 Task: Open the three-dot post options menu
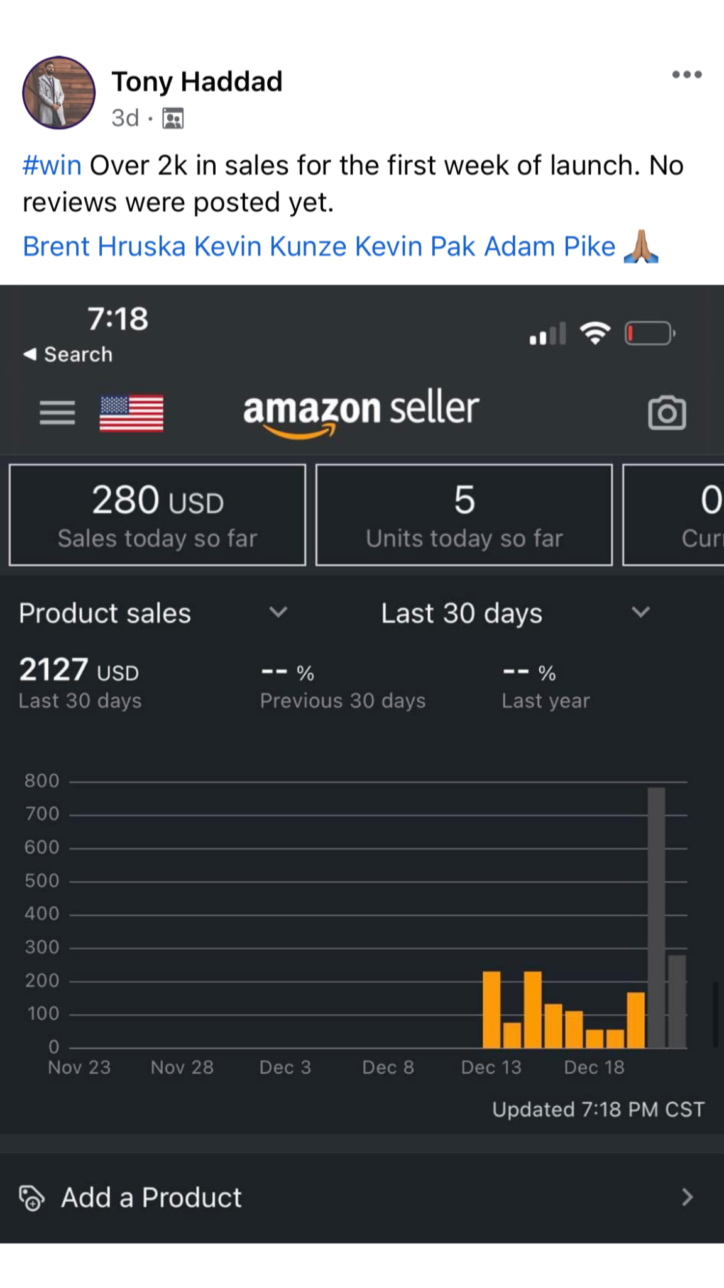click(x=686, y=75)
